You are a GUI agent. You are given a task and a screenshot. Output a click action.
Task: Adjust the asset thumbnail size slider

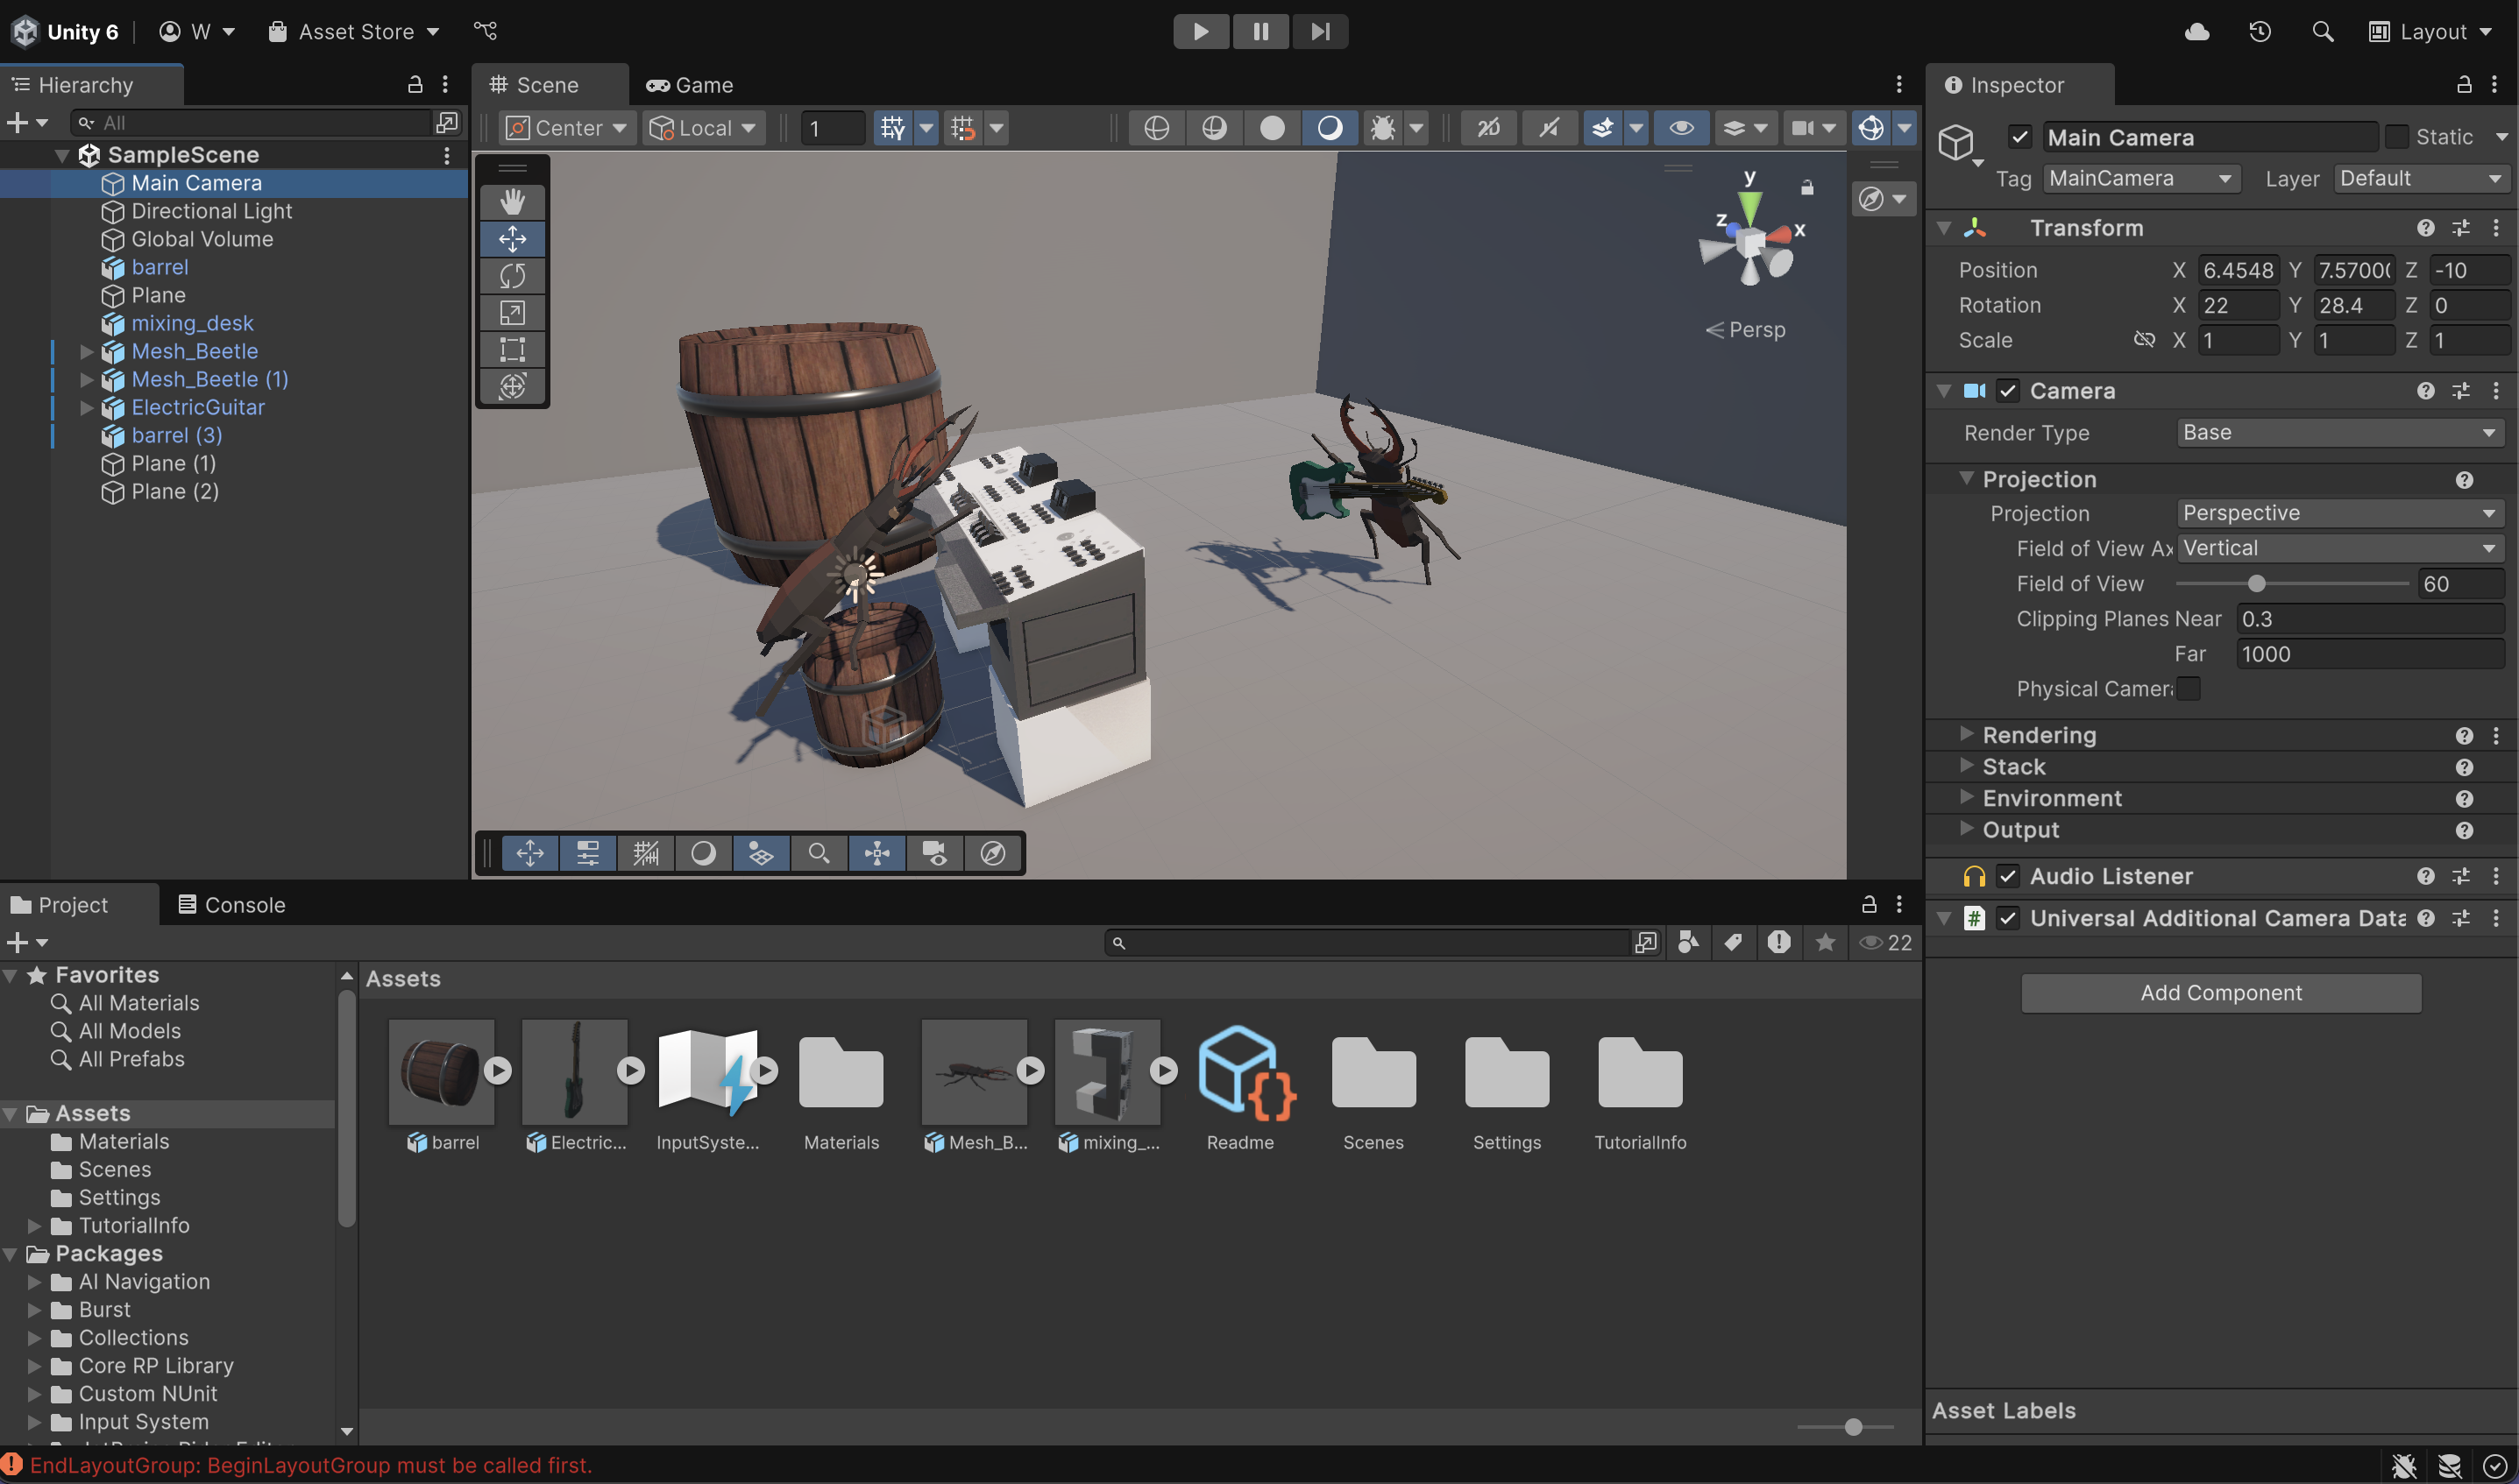coord(1853,1427)
